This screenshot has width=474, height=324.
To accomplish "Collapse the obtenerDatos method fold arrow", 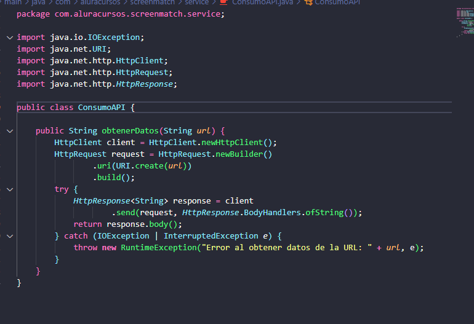I will tap(10, 132).
